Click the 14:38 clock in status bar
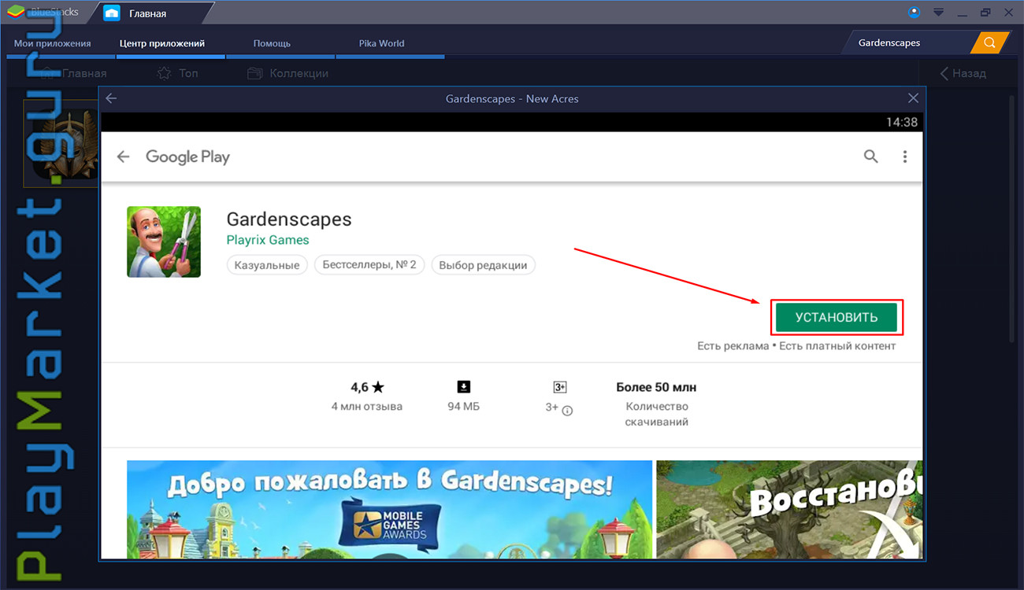Image resolution: width=1024 pixels, height=590 pixels. tap(902, 122)
